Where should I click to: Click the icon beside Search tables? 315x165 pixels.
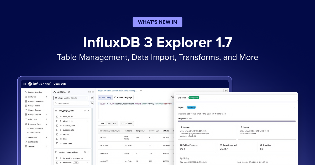coord(92,104)
